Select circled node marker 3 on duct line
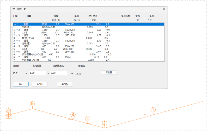Screen dimensions: 207x131 coord(88,118)
